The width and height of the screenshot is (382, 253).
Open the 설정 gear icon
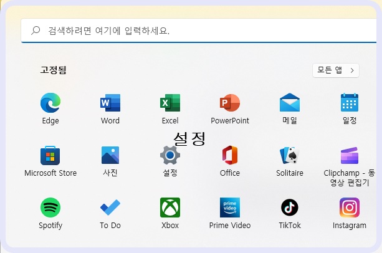point(170,155)
